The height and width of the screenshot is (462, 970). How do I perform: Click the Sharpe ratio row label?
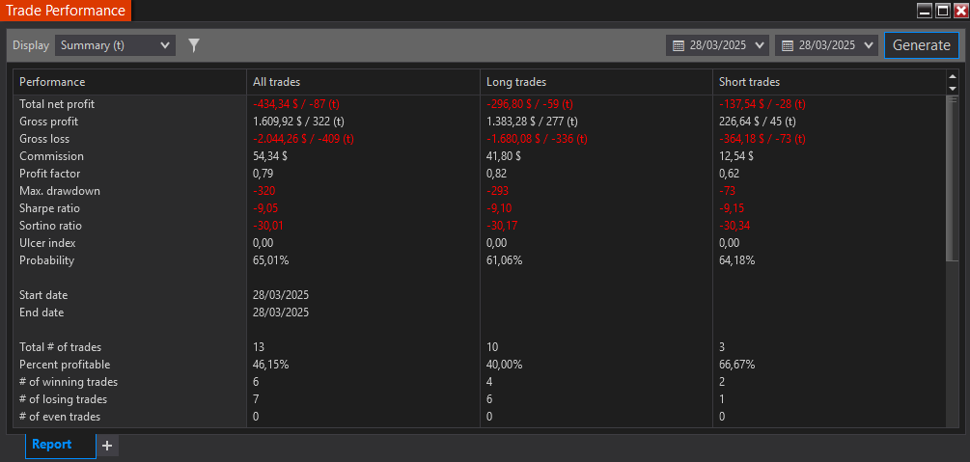tap(49, 208)
